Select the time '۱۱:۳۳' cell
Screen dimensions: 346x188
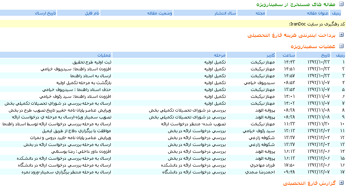pyautogui.click(x=289, y=124)
